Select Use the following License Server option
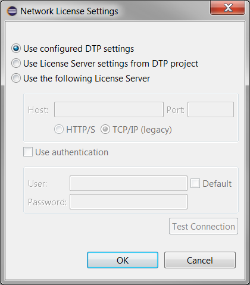Screen dimensions: 250x285 (16, 78)
